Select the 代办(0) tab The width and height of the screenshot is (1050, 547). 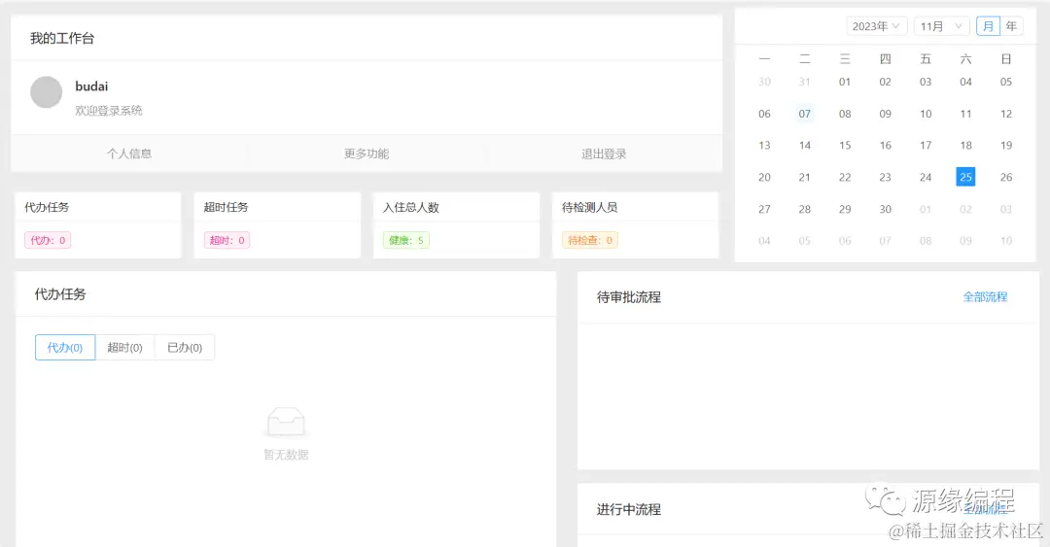65,348
